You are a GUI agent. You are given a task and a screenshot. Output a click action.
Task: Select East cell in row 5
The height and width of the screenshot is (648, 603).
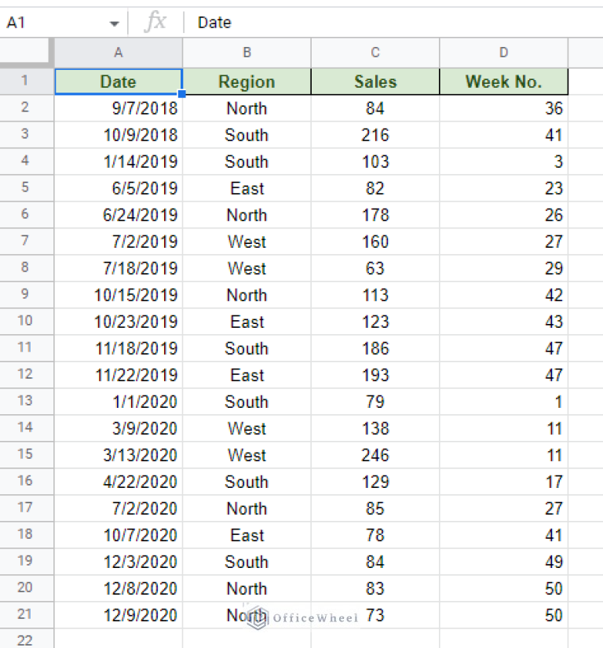pos(247,188)
